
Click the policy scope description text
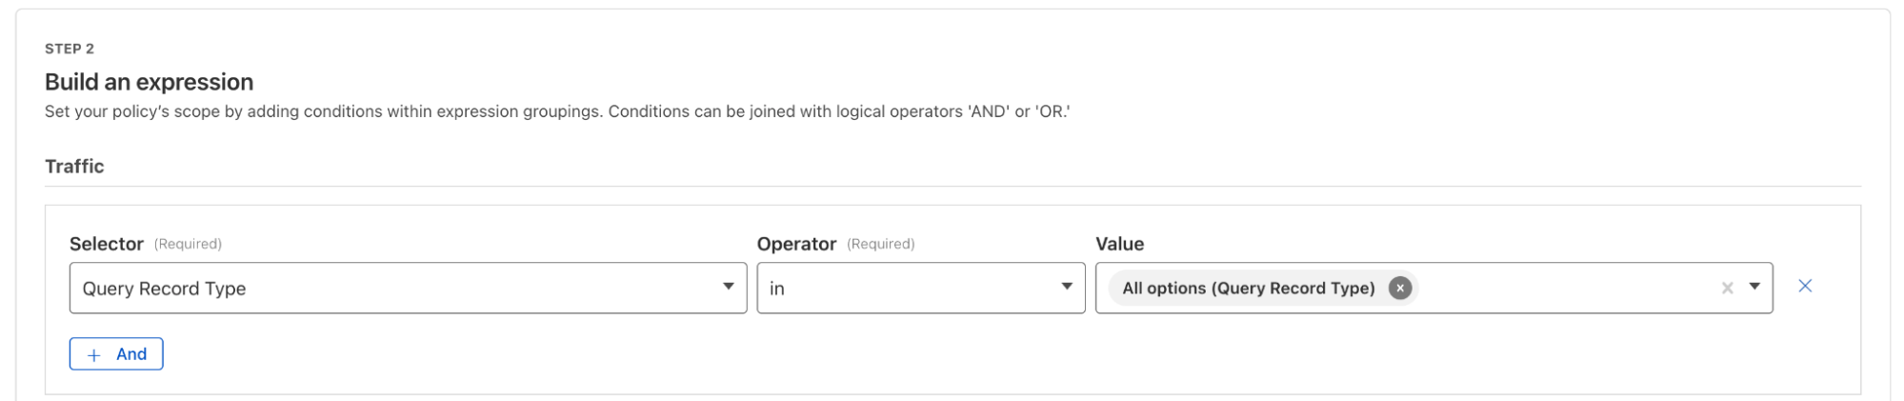(556, 111)
